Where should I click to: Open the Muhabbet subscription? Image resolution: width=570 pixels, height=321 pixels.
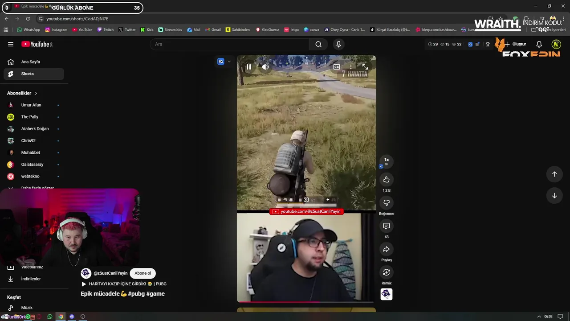(x=34, y=152)
